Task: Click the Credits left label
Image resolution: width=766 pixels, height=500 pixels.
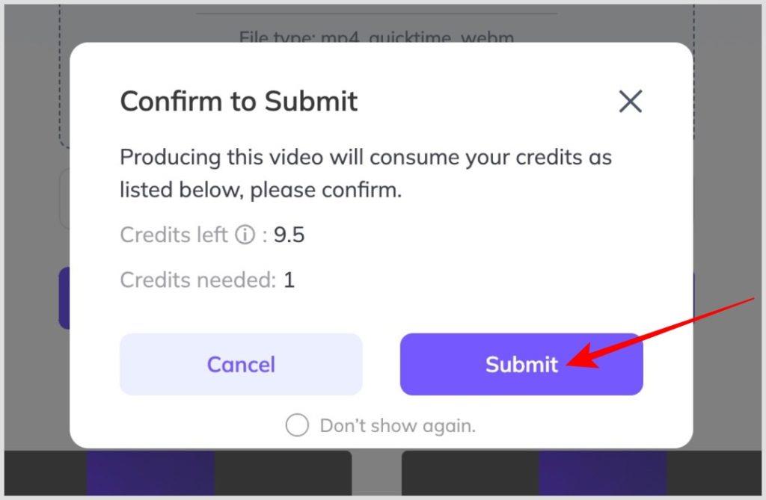Action: [174, 235]
